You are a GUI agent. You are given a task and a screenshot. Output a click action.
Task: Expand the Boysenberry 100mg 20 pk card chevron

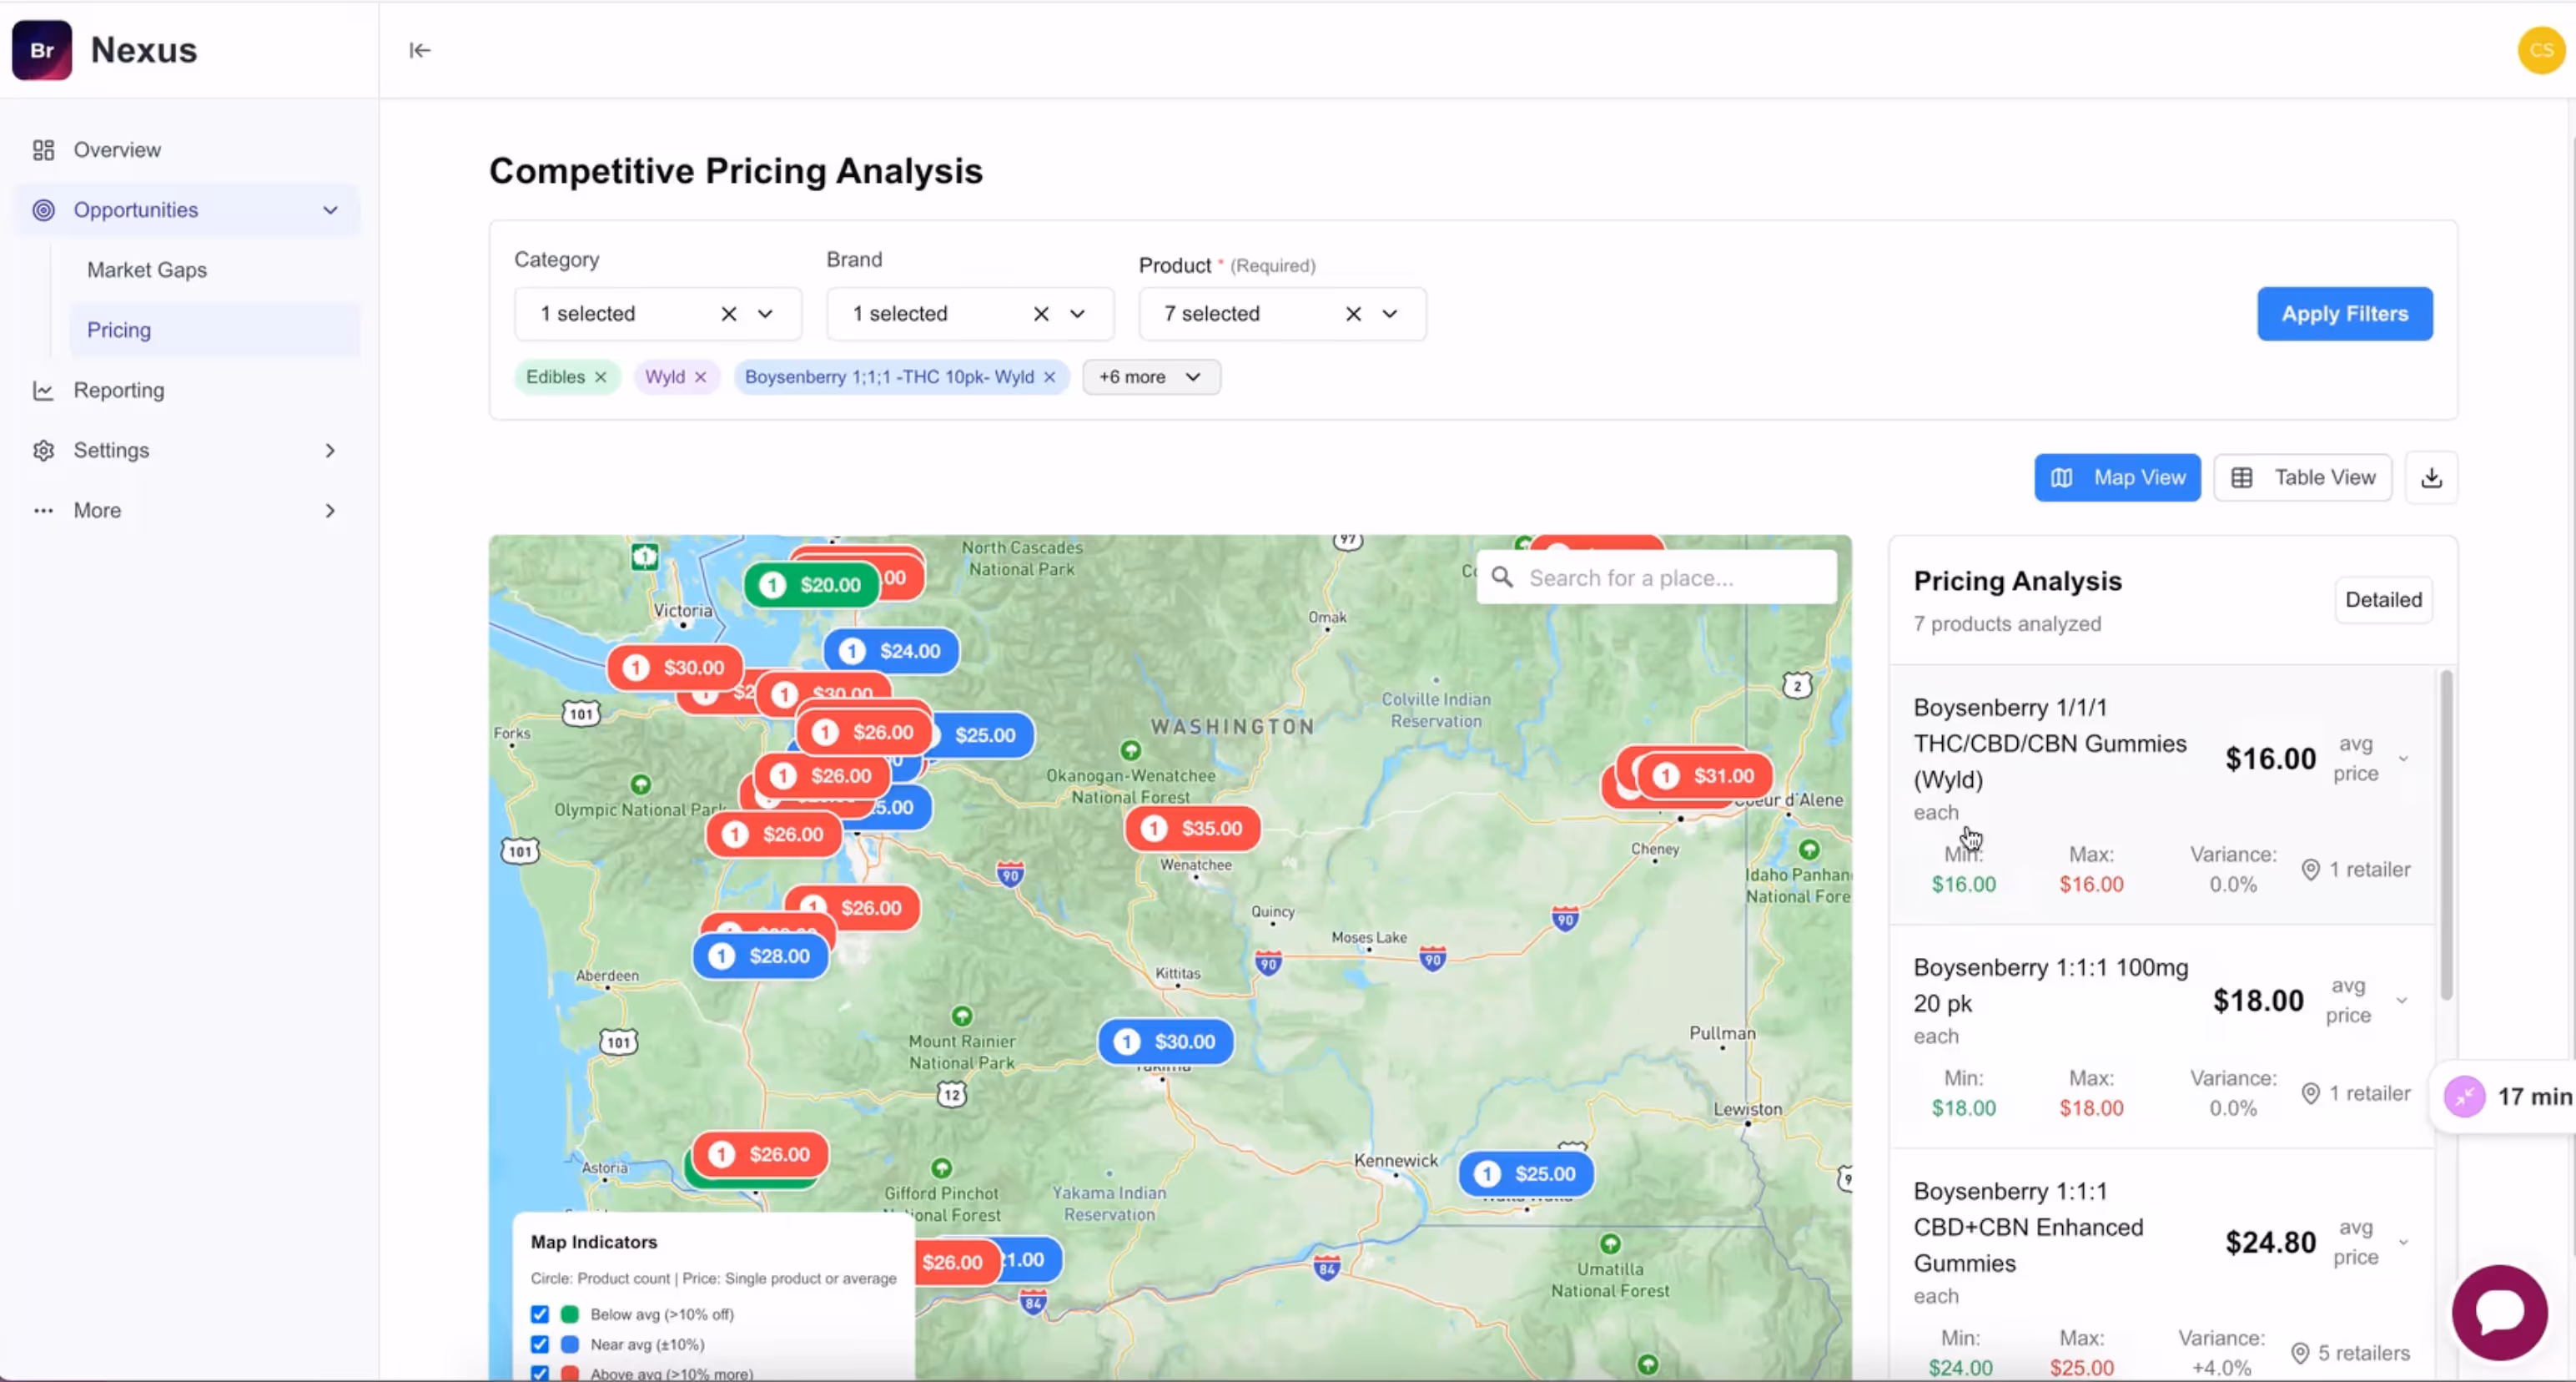pyautogui.click(x=2402, y=1001)
